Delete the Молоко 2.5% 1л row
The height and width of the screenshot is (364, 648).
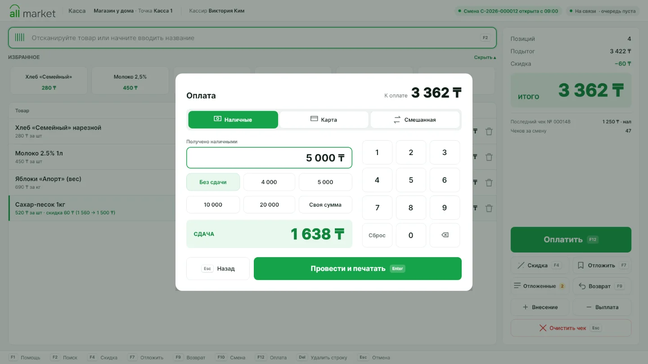(489, 157)
